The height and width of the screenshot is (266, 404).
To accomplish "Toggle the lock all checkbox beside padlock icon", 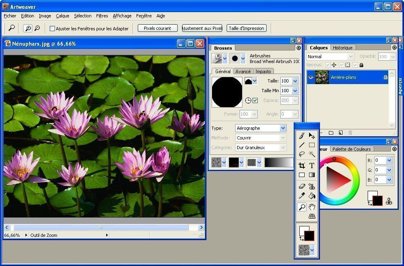I will point(355,65).
